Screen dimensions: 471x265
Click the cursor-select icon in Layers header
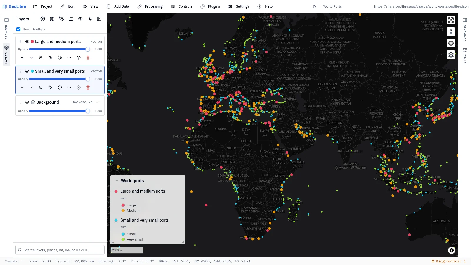(90, 19)
